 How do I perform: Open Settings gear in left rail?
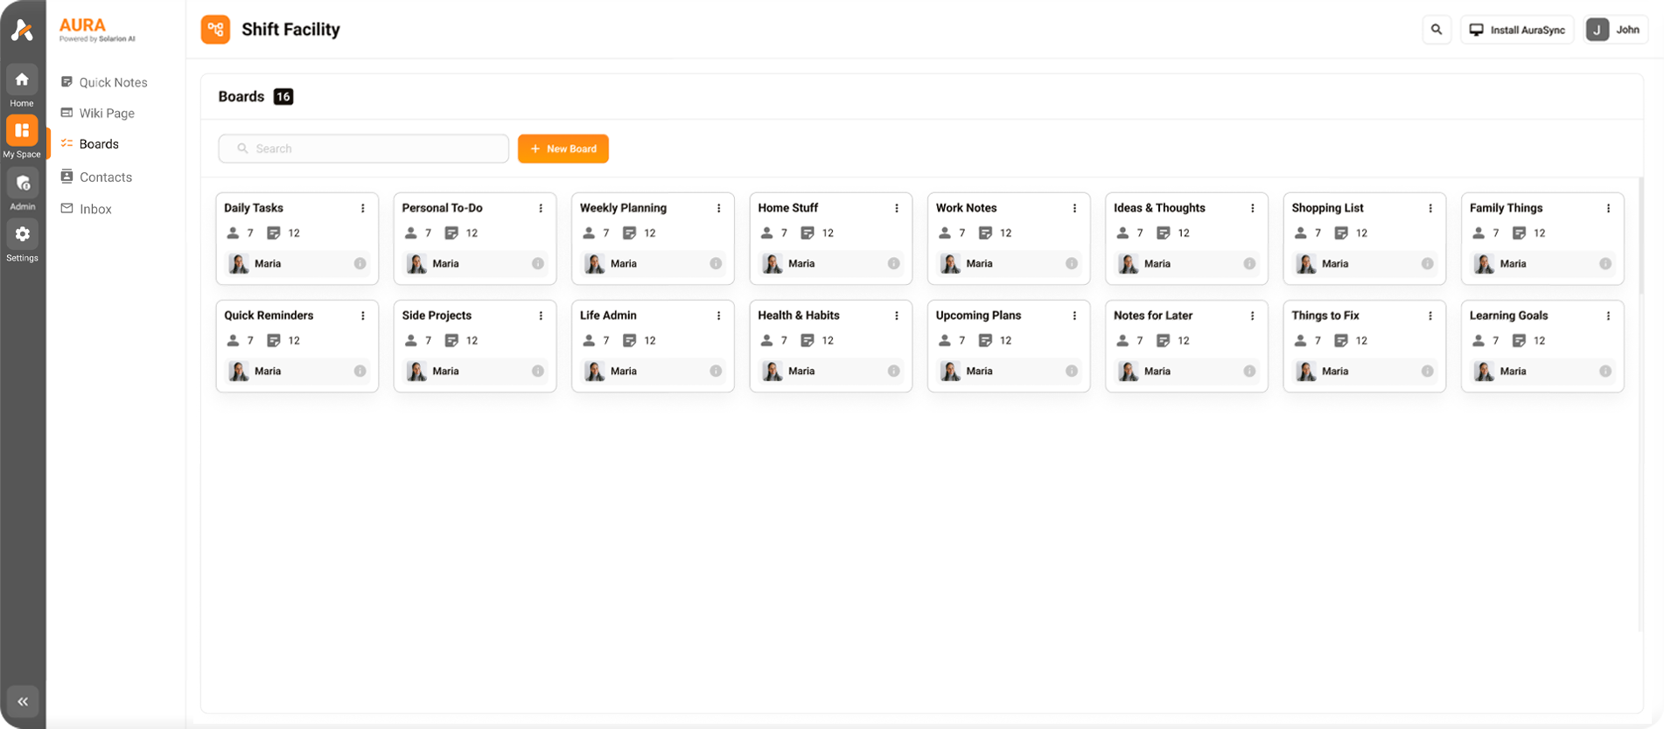tap(22, 234)
